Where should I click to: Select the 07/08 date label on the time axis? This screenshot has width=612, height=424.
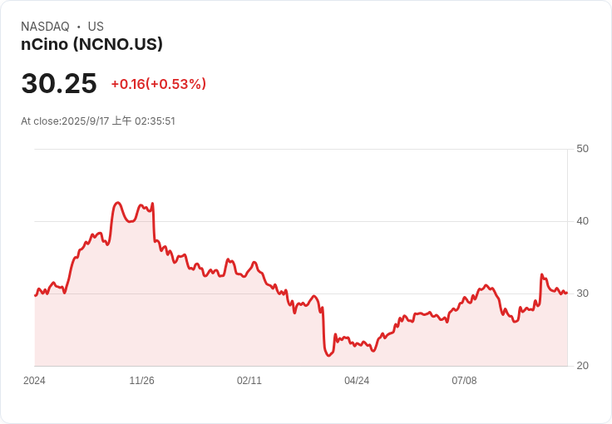click(464, 381)
